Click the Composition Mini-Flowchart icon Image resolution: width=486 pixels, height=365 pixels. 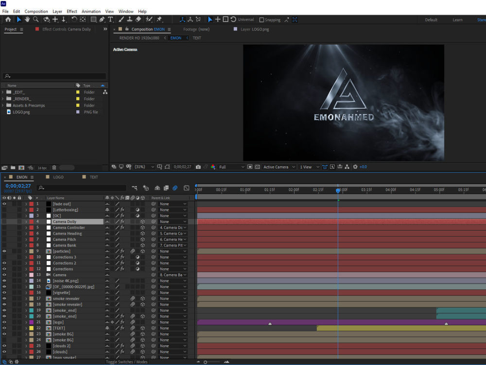tap(134, 188)
